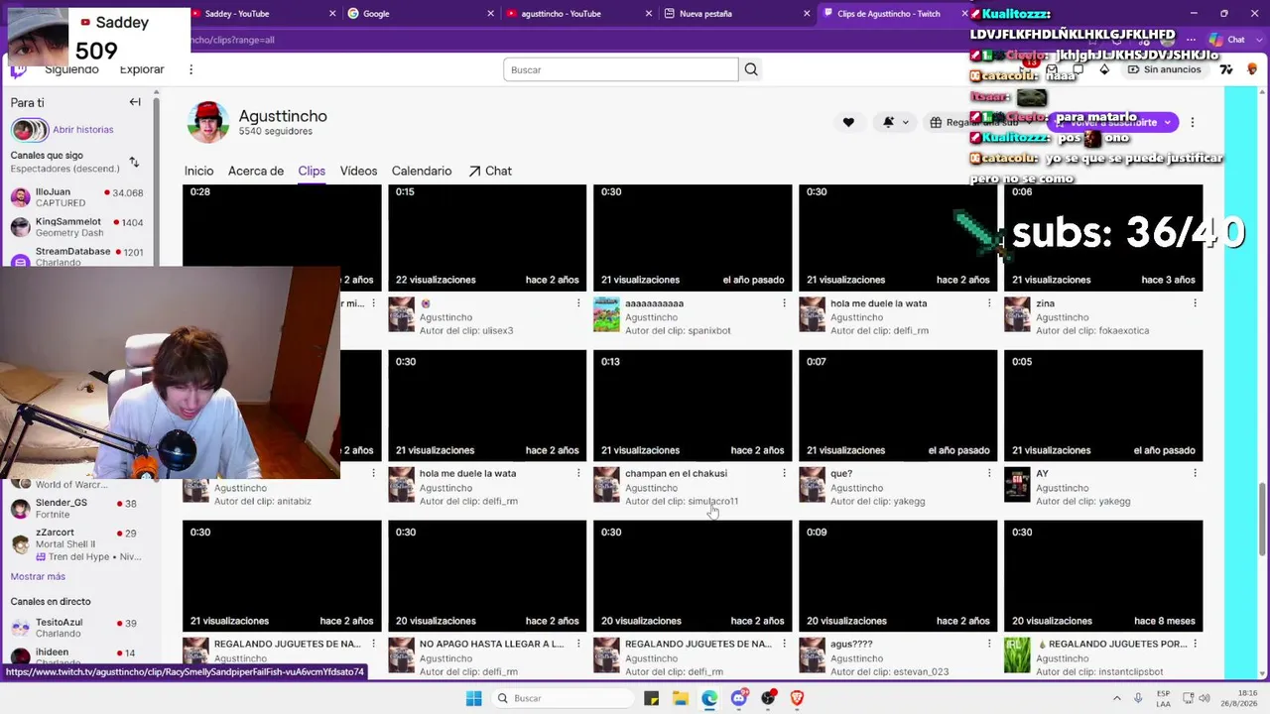Switch to the Acerca de tab

[256, 171]
